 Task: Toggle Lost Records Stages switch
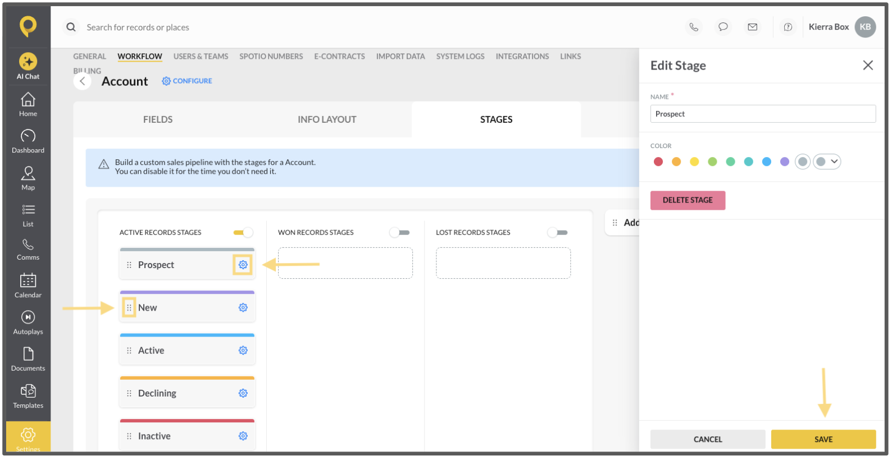coord(558,233)
